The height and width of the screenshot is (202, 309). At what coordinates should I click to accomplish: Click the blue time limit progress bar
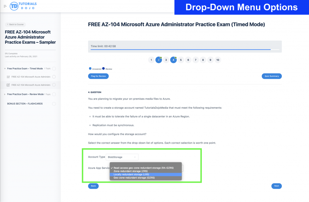(x=181, y=49)
